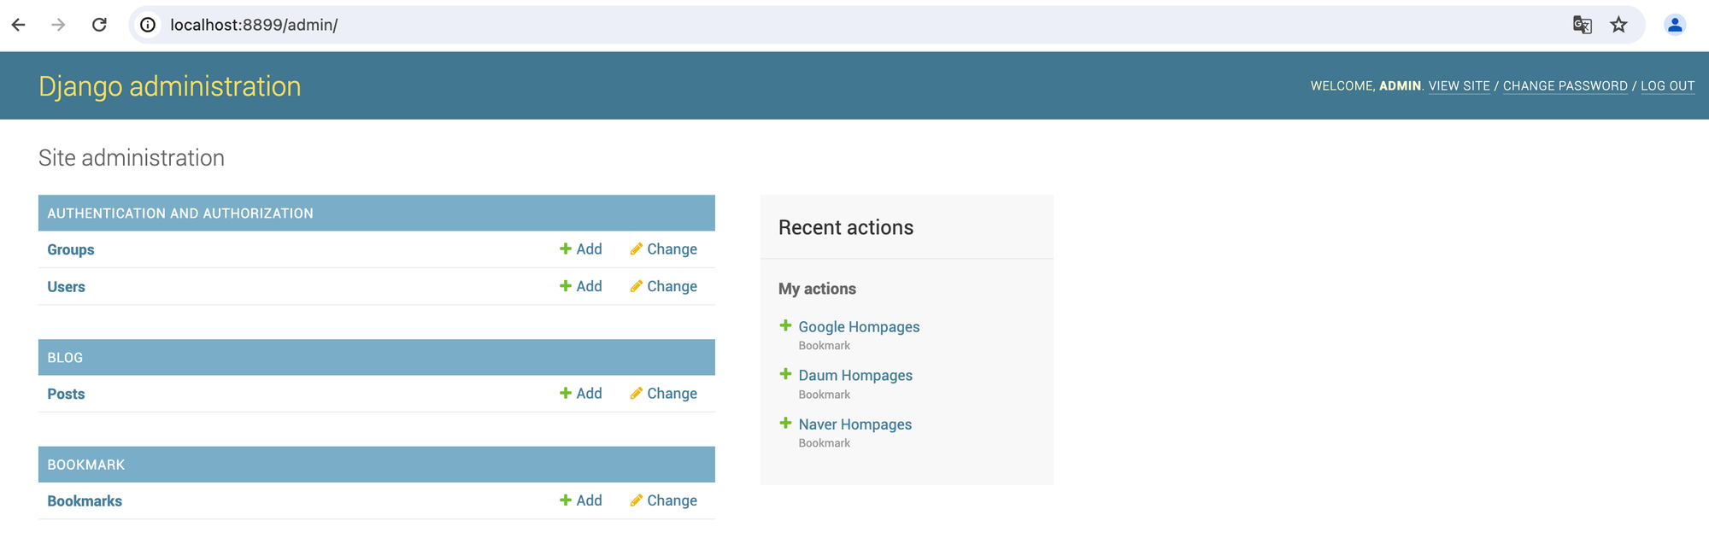
Task: Open the Bookmarks model list
Action: (x=85, y=501)
